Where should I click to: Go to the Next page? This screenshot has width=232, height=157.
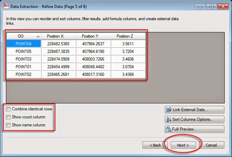pos(183,145)
